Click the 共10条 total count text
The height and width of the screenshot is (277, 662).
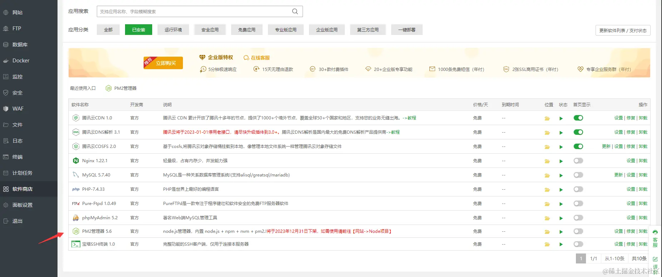(639, 258)
